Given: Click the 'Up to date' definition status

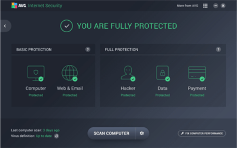Looking at the screenshot, I should pos(44,136).
